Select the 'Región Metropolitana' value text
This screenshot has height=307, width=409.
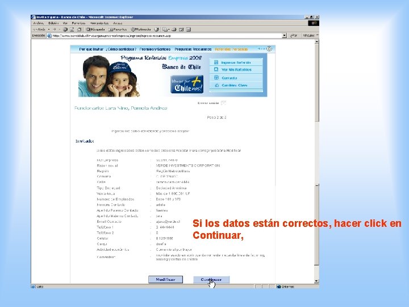coord(173,171)
